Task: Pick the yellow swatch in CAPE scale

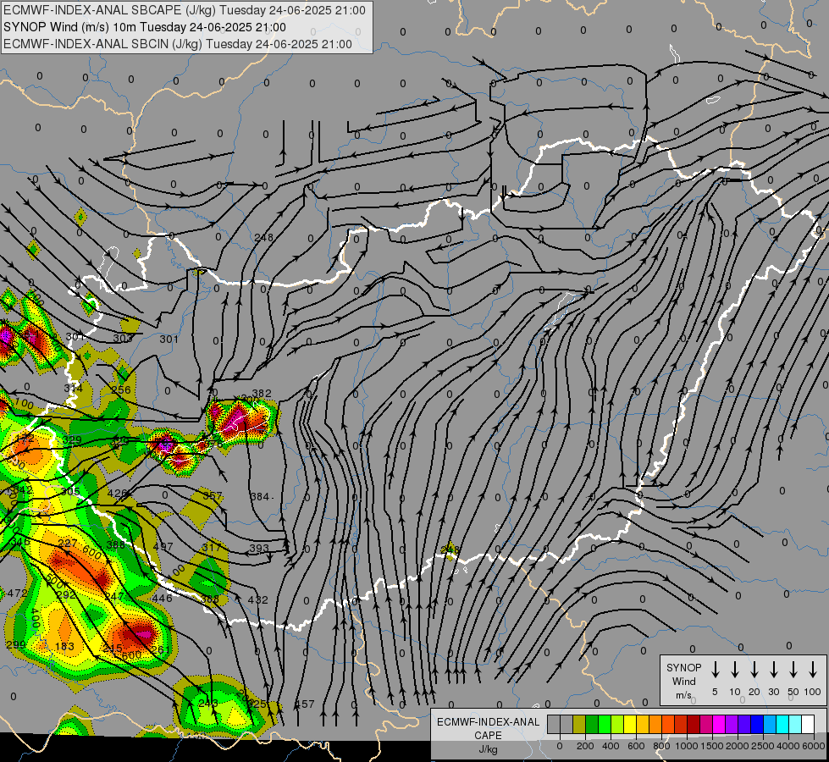Action: click(x=630, y=724)
